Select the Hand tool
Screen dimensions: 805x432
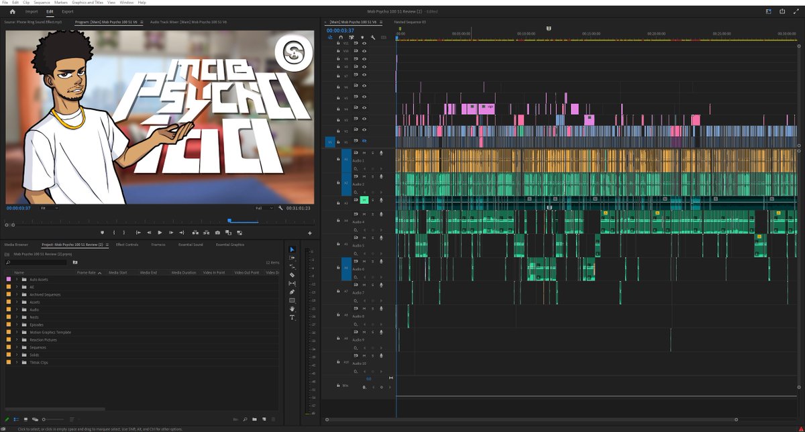[292, 309]
